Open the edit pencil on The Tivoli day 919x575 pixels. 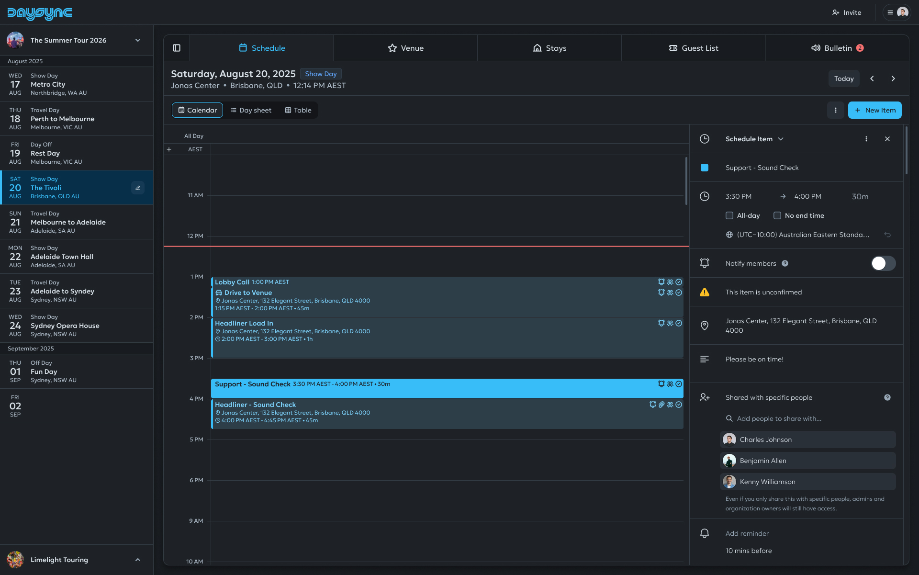(138, 188)
